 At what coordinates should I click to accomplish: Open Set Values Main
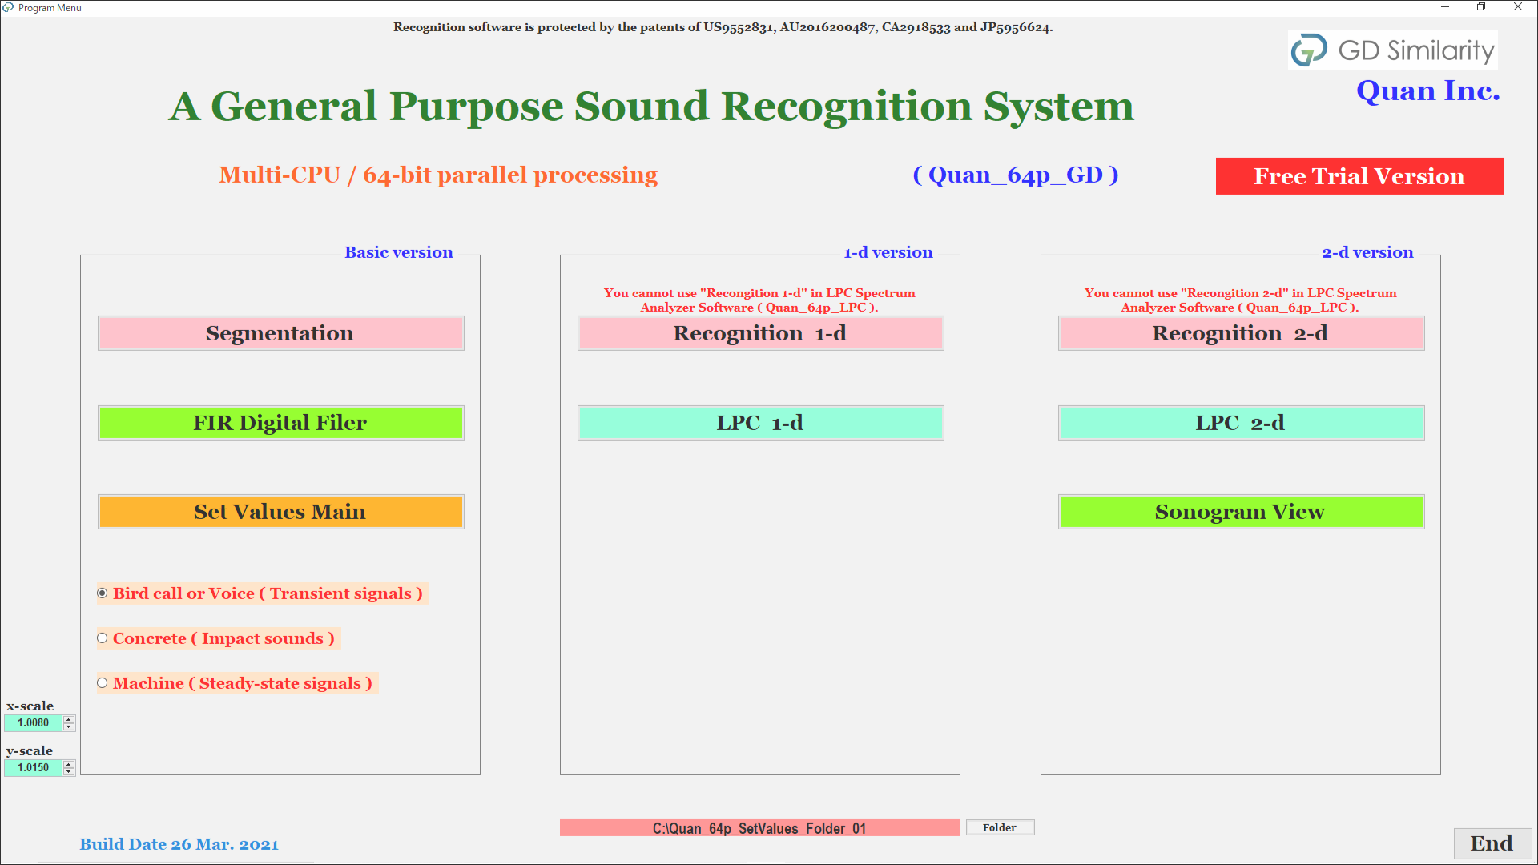coord(280,512)
